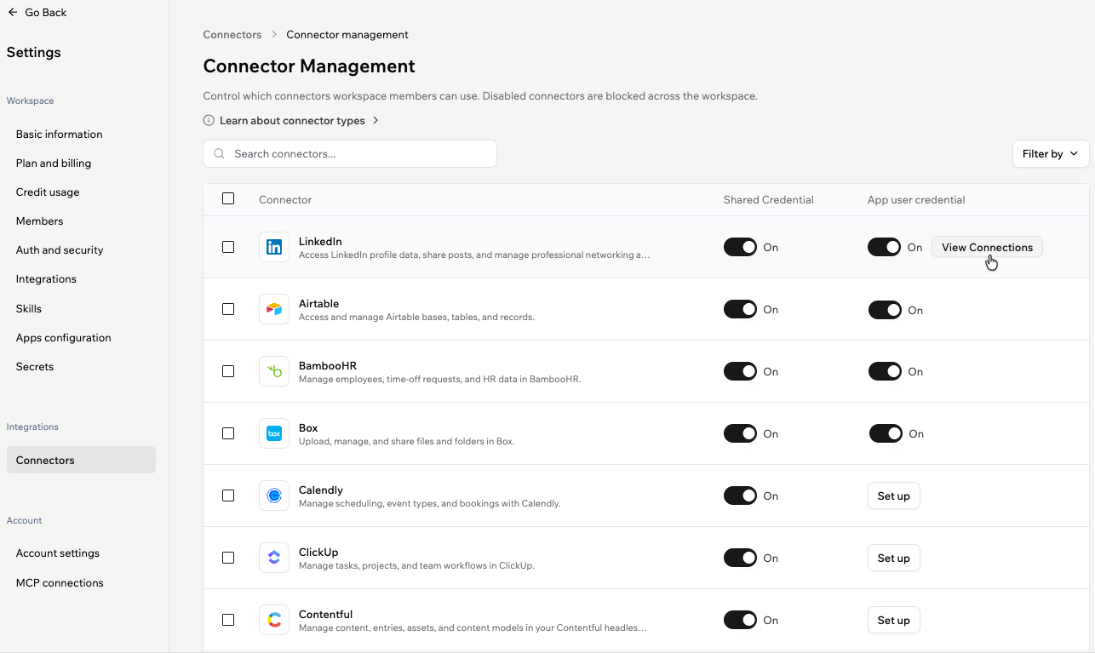Screen dimensions: 1095x653
Task: Check the BambooHR row checkbox
Action: tap(228, 371)
